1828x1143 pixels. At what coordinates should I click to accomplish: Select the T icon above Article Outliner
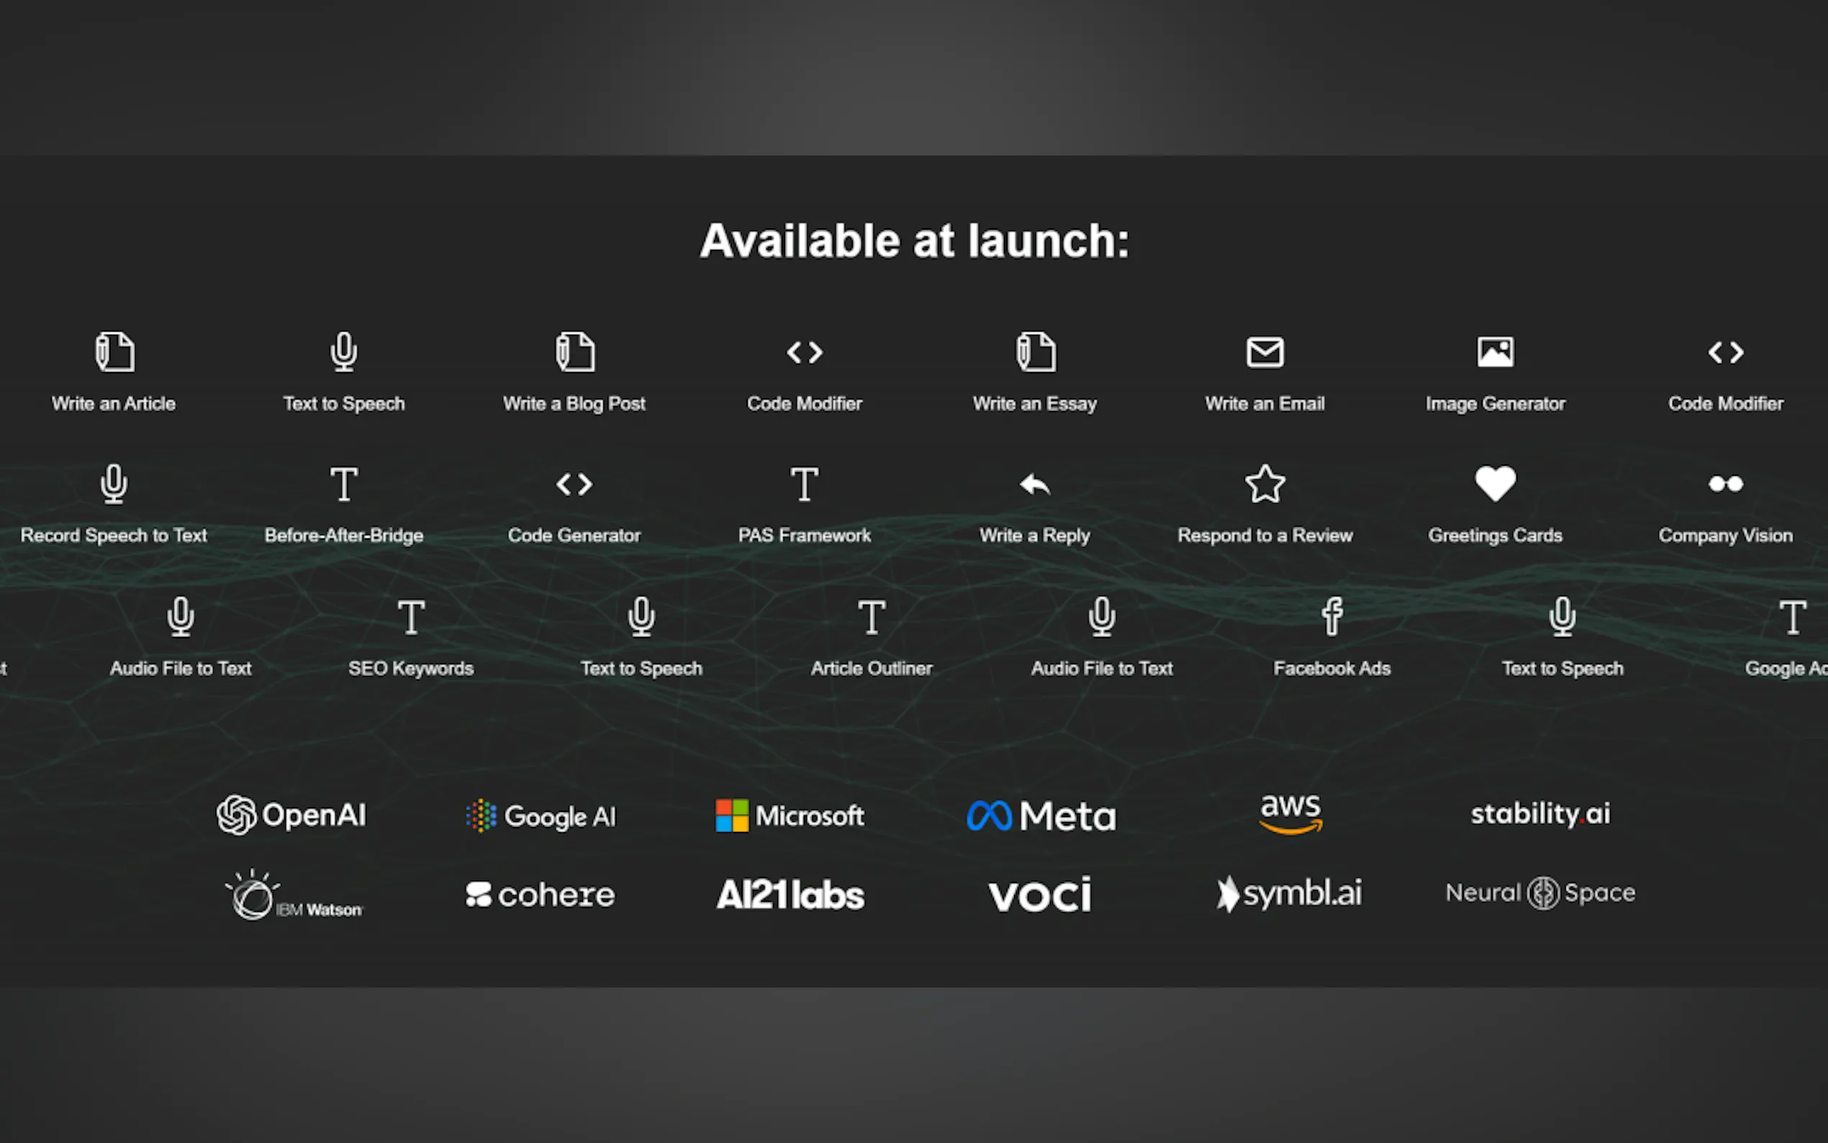tap(872, 617)
